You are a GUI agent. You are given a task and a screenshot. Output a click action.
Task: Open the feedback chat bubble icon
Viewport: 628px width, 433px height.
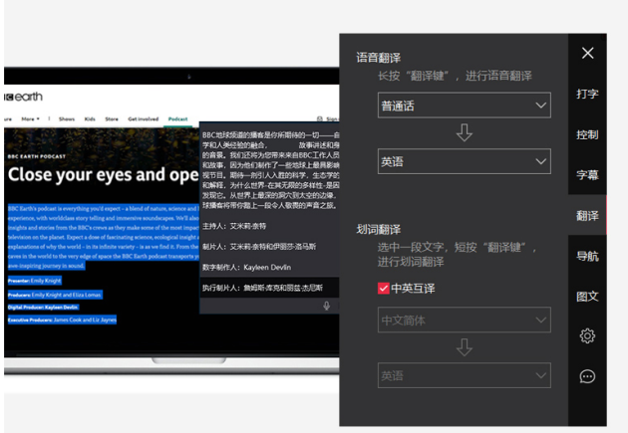pyautogui.click(x=587, y=376)
